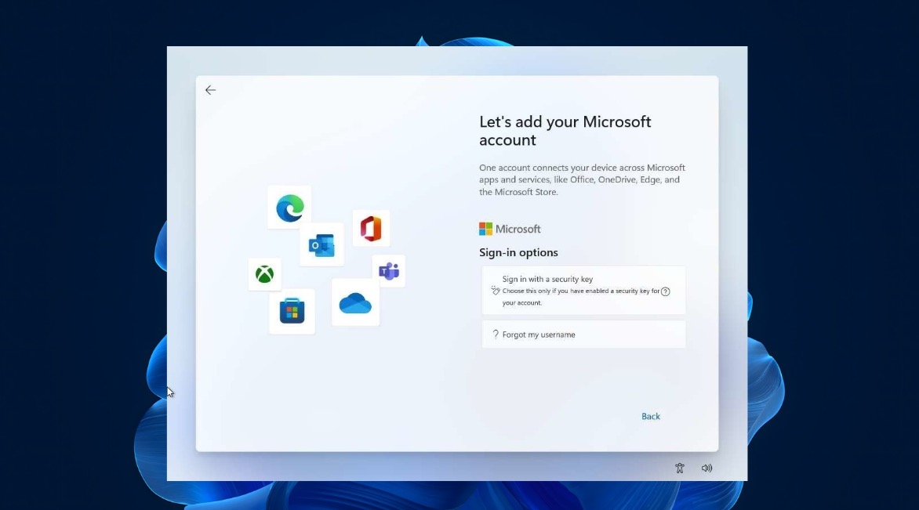Screen dimensions: 919x510
Task: Click the Sign-in options card area
Action: [x=518, y=252]
